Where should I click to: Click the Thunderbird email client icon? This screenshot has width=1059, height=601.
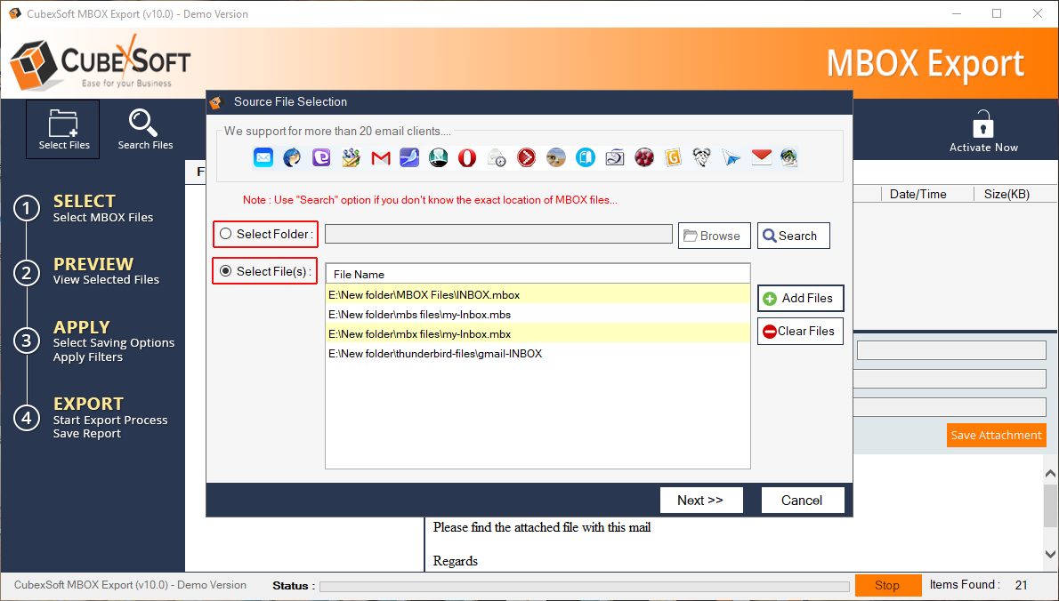tap(293, 158)
